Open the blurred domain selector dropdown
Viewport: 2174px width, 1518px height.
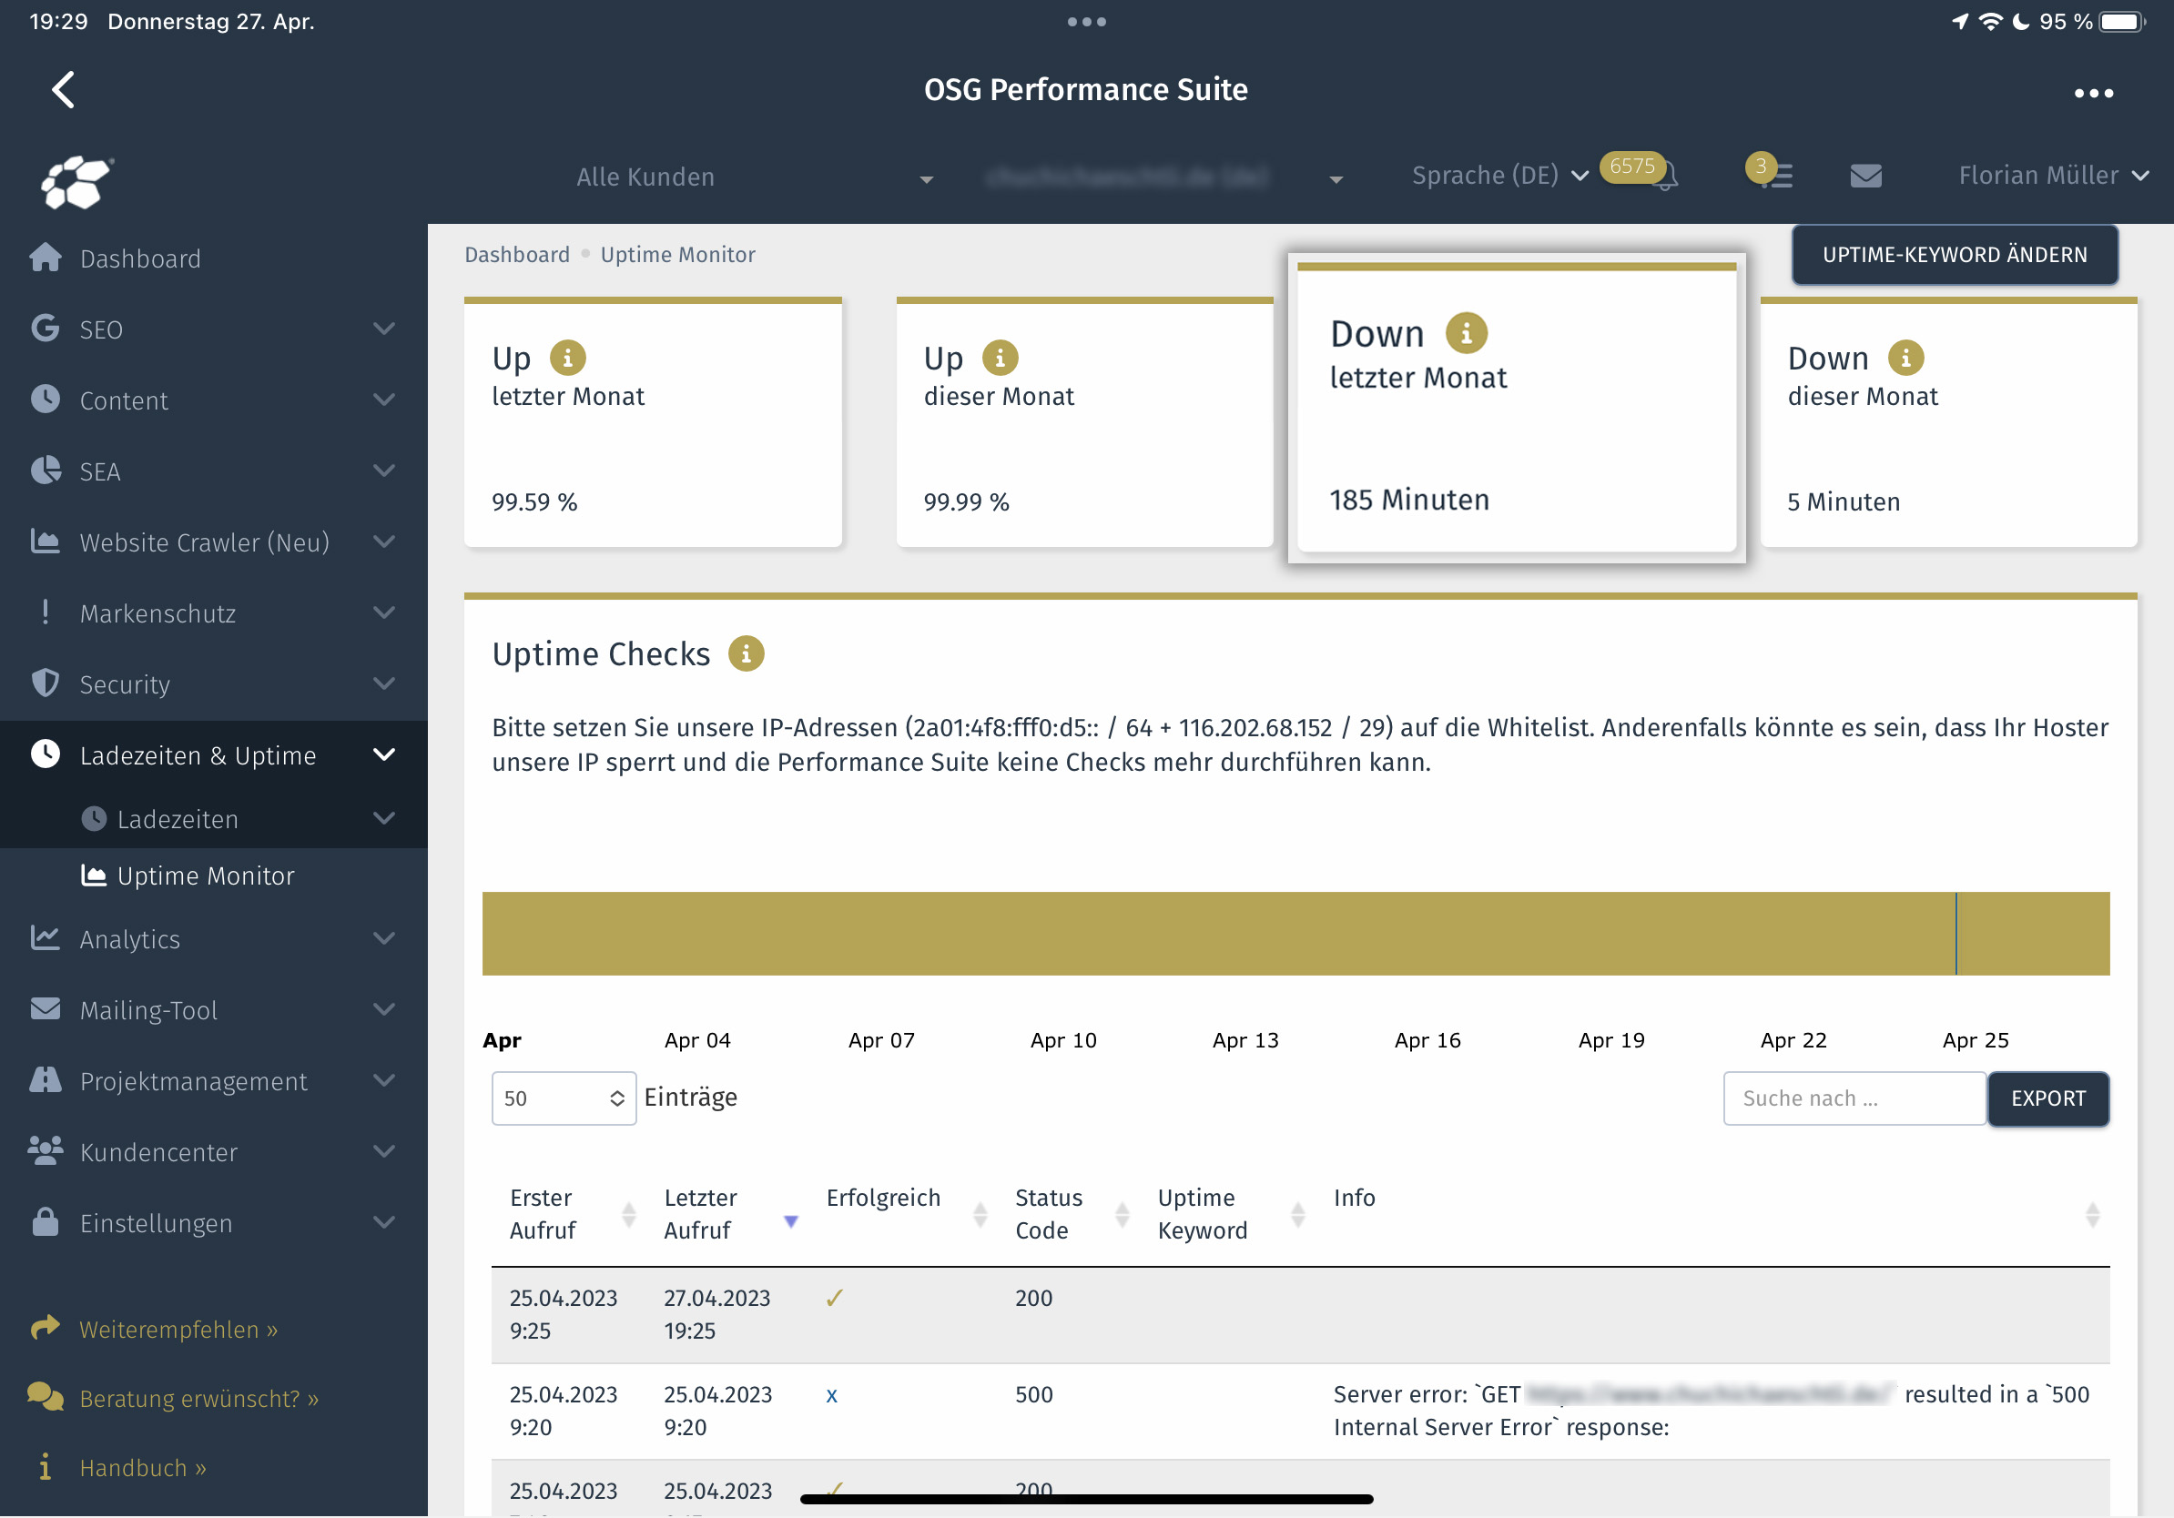pyautogui.click(x=1164, y=177)
